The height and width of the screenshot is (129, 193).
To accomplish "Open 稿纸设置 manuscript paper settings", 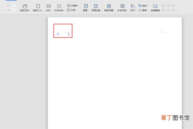I will [x=109, y=8].
